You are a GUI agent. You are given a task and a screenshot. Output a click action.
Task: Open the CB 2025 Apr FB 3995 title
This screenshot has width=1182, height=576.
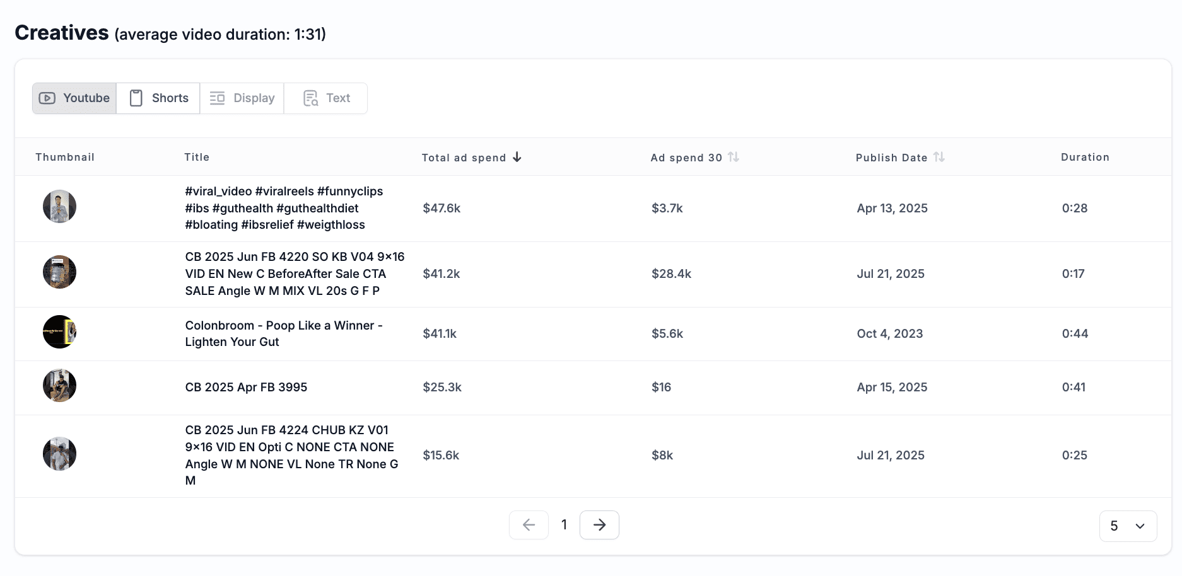click(x=246, y=387)
